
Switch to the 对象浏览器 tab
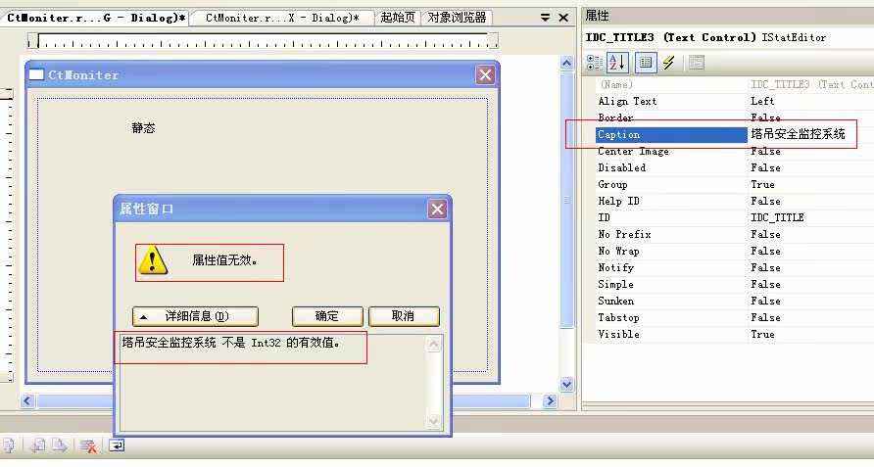click(x=457, y=18)
